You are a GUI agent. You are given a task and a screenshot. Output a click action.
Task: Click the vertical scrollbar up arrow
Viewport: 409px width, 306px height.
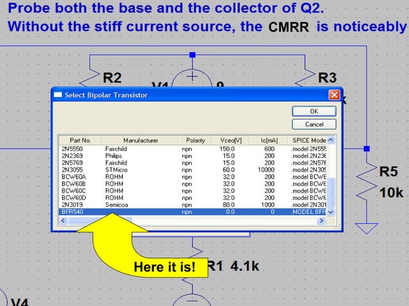(x=331, y=140)
